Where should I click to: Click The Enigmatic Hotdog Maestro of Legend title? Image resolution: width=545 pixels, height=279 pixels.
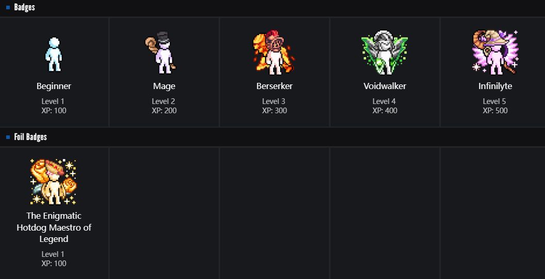(54, 228)
